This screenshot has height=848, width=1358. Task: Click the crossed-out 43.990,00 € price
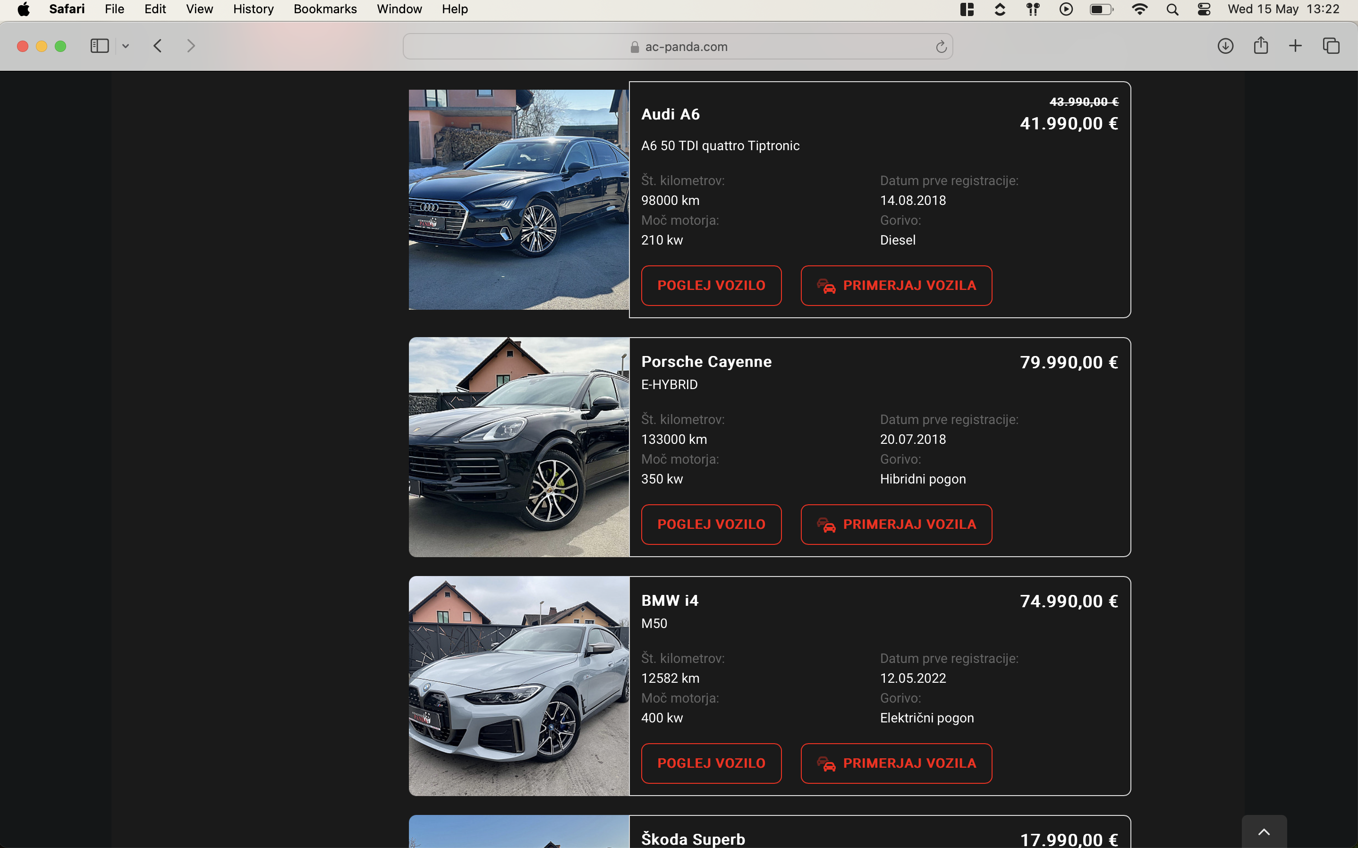[x=1084, y=102]
